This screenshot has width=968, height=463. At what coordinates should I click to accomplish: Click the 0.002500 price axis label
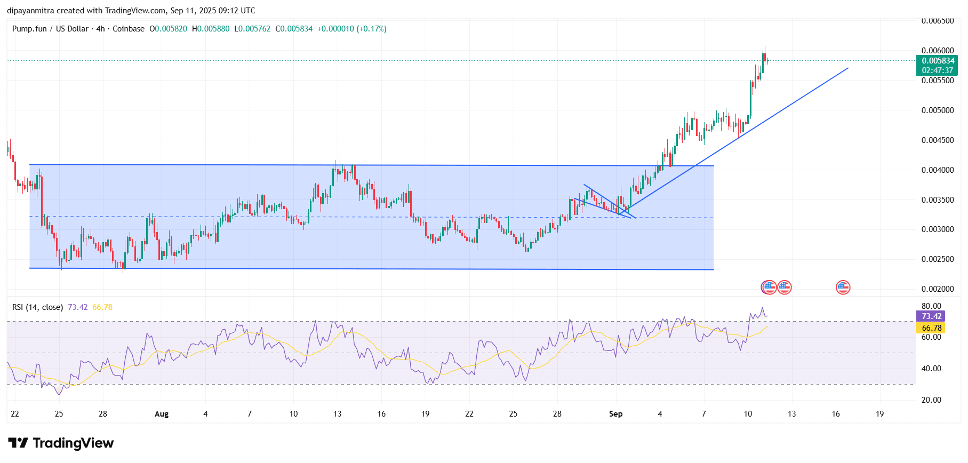[x=937, y=259]
